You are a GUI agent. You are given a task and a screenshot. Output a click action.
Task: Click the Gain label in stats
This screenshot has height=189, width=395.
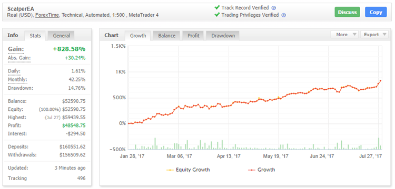(16, 49)
